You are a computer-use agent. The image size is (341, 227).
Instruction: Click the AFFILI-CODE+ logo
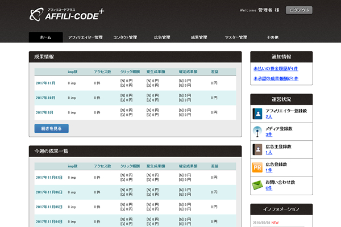pyautogui.click(x=68, y=14)
